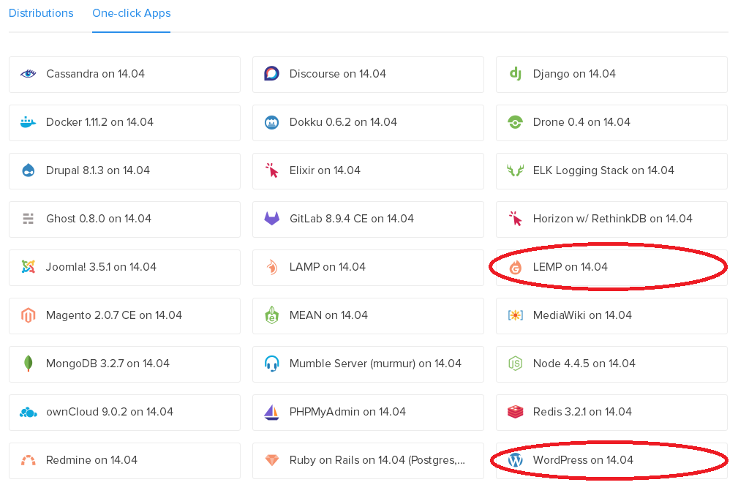The image size is (738, 485).
Task: Click the Horizon RethinkDB cursor icon
Action: pos(516,219)
